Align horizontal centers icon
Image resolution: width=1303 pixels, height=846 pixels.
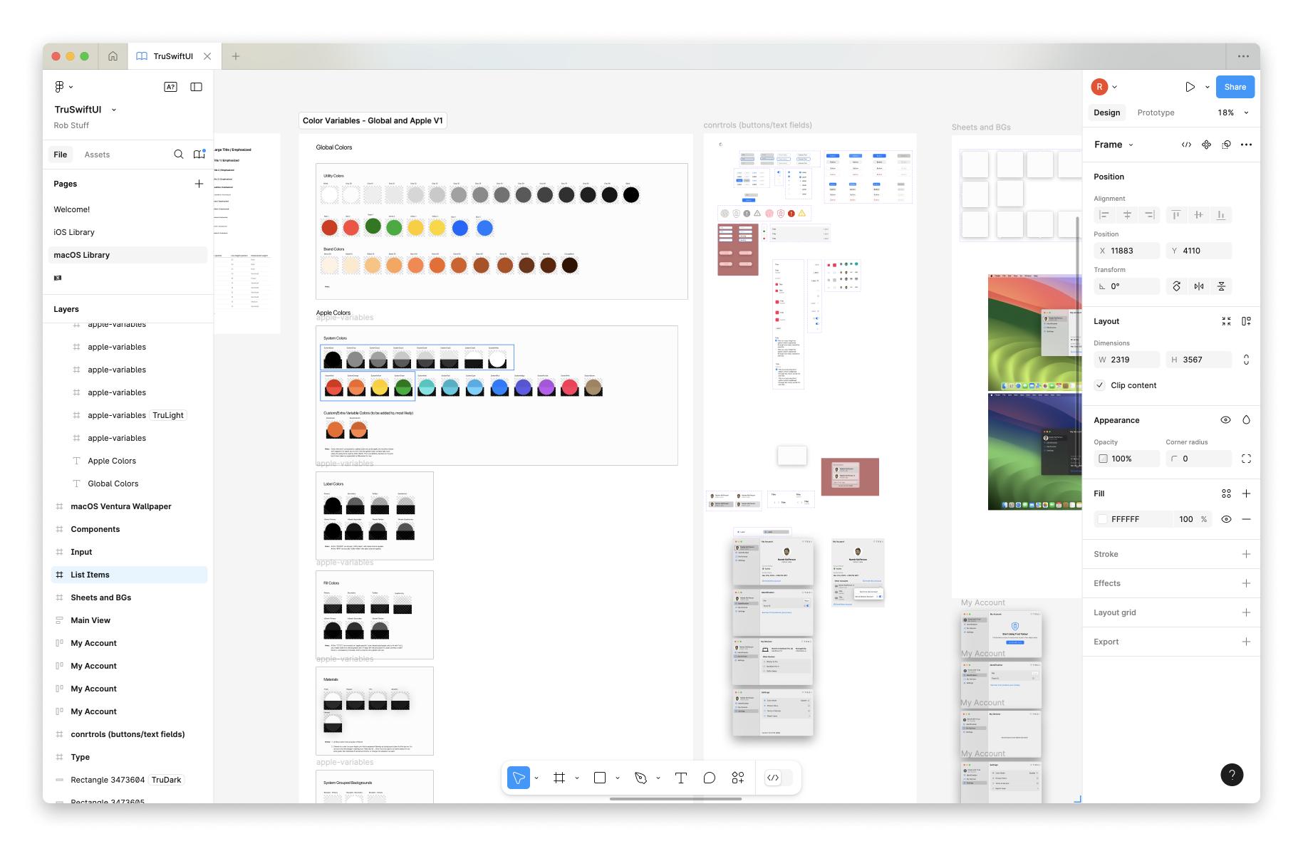(x=1127, y=215)
